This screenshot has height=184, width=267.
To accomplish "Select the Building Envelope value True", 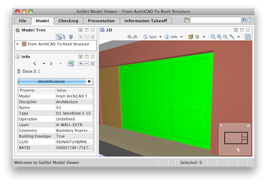I will 60,136.
